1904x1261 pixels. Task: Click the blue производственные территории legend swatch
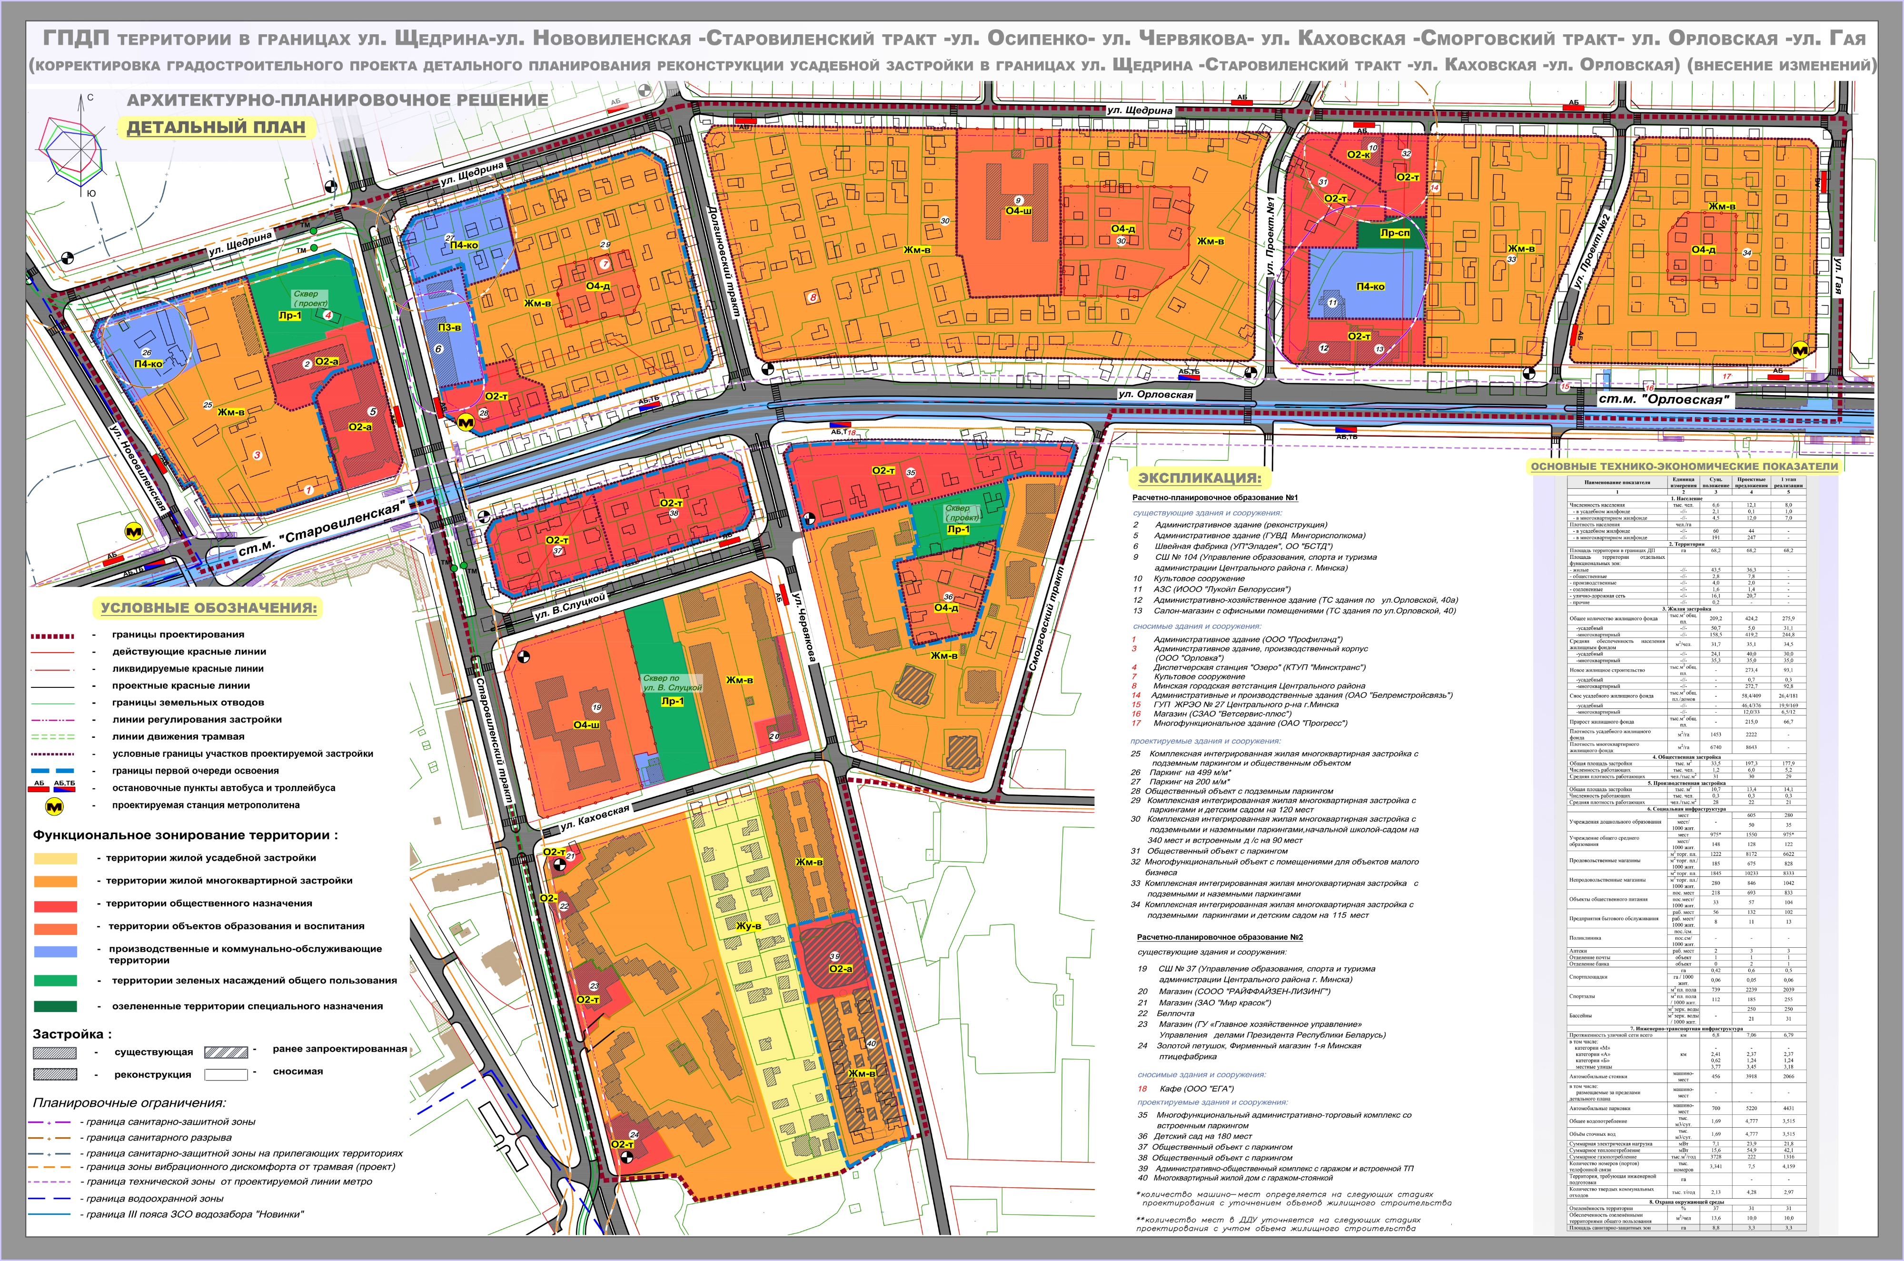[x=56, y=952]
